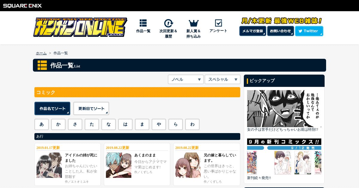Screen dimensions: 359x188
Task: Click the あ行 section heading
Action: click(137, 136)
